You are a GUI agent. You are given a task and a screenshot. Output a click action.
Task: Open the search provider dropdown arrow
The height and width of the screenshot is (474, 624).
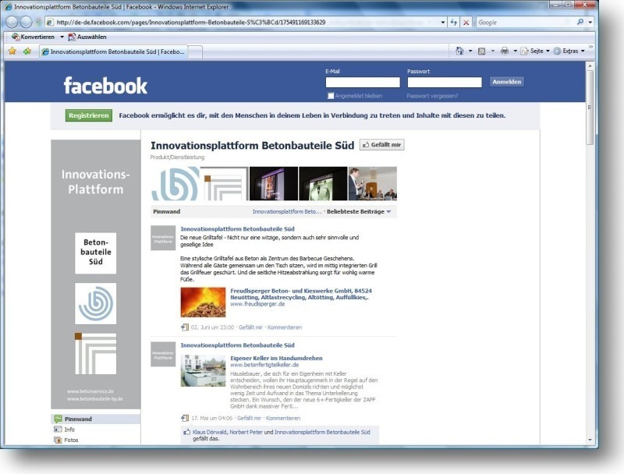point(590,23)
